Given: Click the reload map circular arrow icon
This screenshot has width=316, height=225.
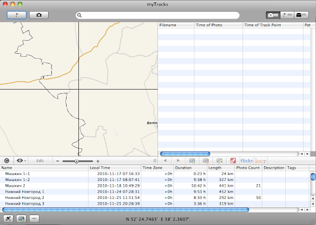Looking at the screenshot, I should point(7,161).
